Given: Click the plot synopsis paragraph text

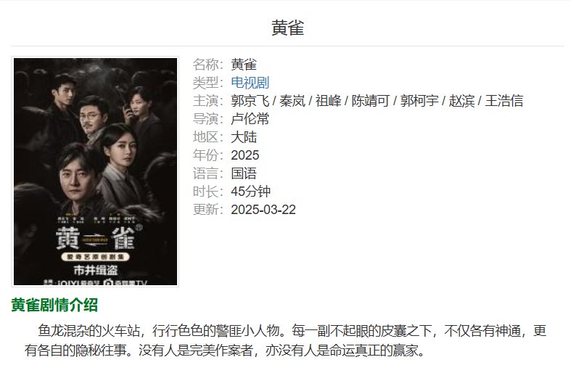Looking at the screenshot, I should [x=286, y=341].
